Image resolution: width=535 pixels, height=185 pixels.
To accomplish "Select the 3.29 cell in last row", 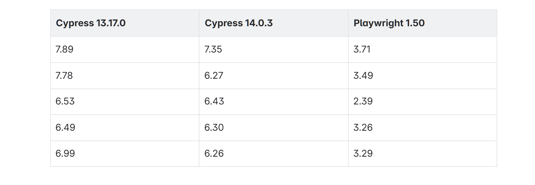I will point(422,153).
